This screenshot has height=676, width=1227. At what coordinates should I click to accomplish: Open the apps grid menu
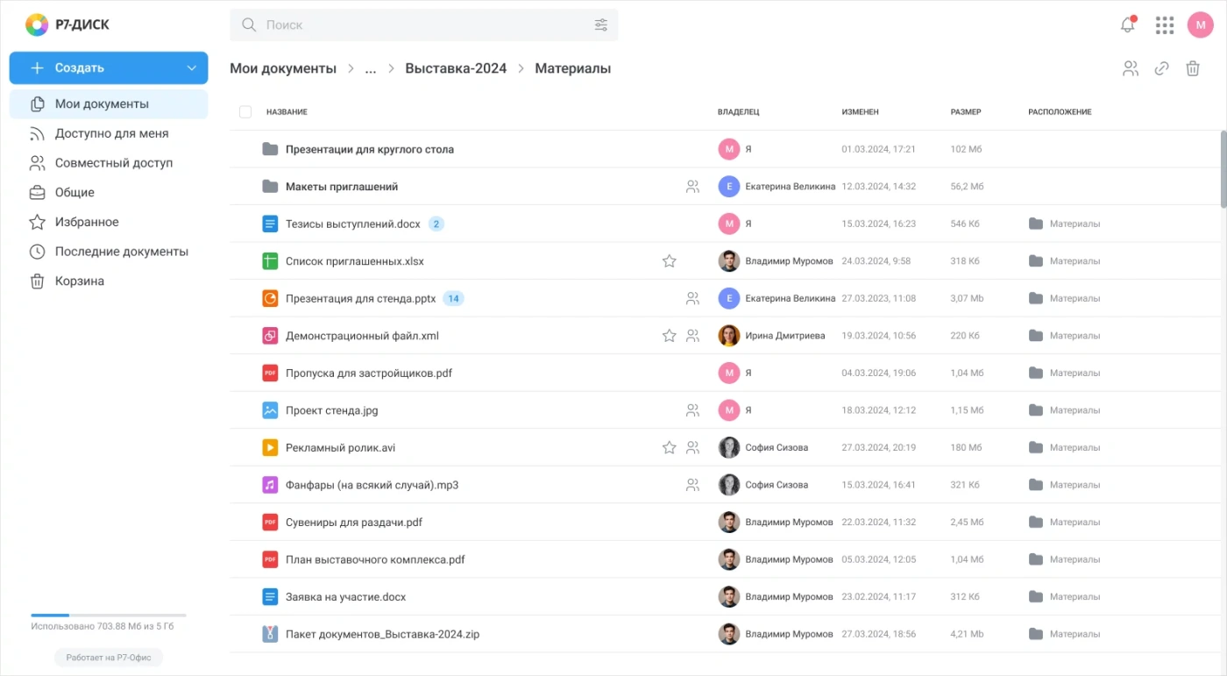(1164, 25)
